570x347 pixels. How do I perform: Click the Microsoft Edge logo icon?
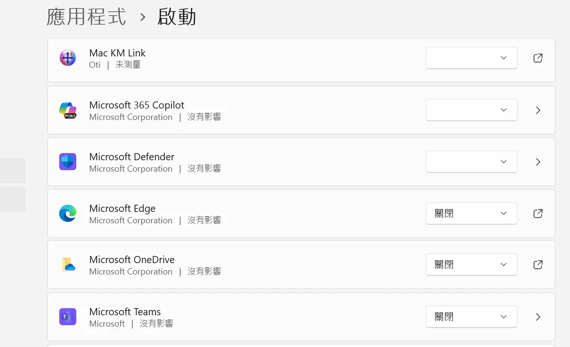click(x=68, y=213)
